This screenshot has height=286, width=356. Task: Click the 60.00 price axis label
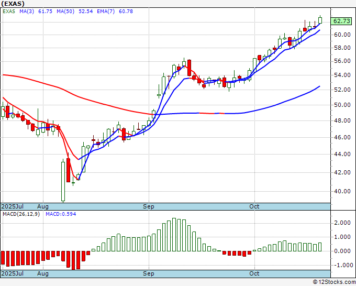pyautogui.click(x=342, y=35)
